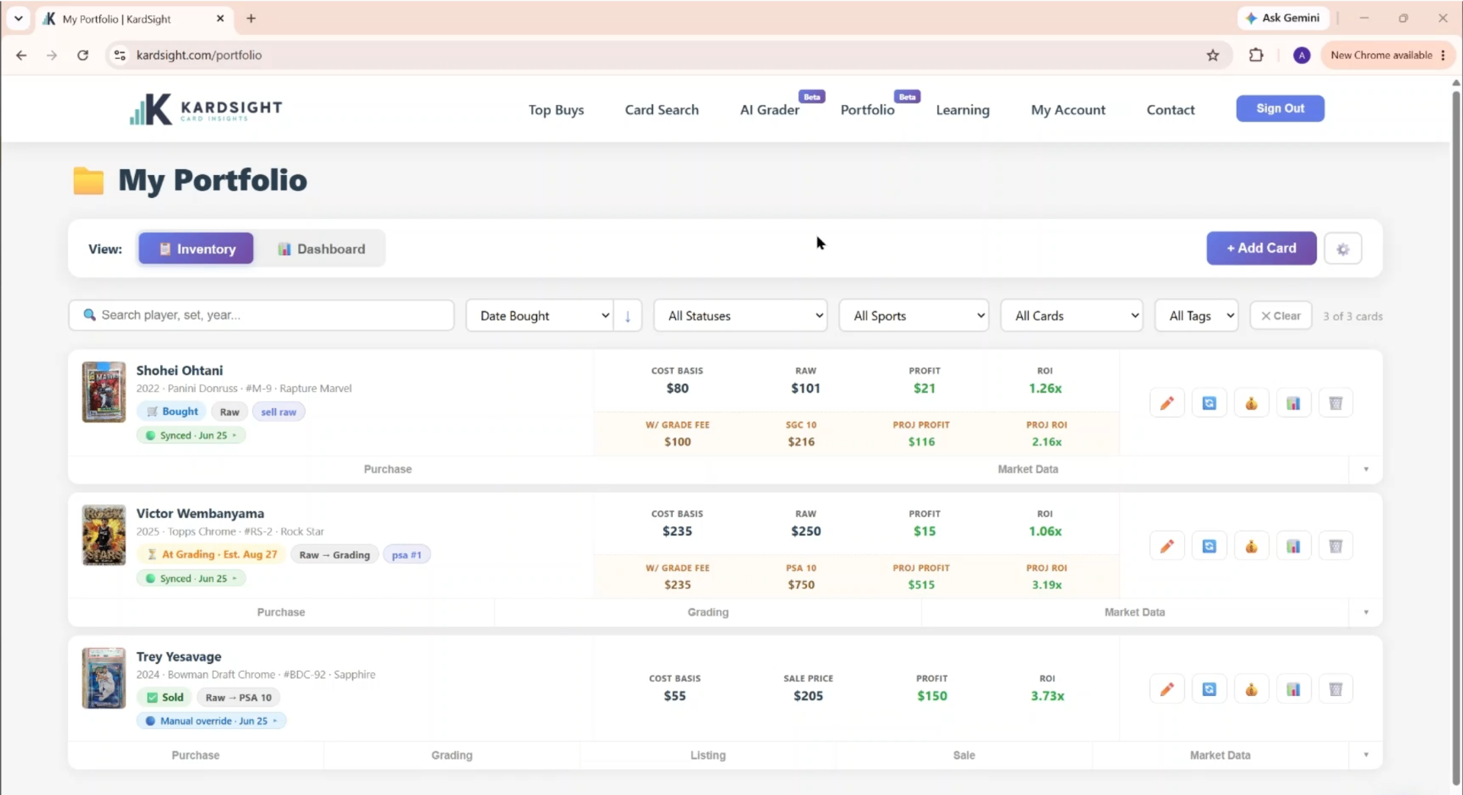The image size is (1463, 795).
Task: Click Shohei Ohtani card thumbnail
Action: click(x=104, y=392)
